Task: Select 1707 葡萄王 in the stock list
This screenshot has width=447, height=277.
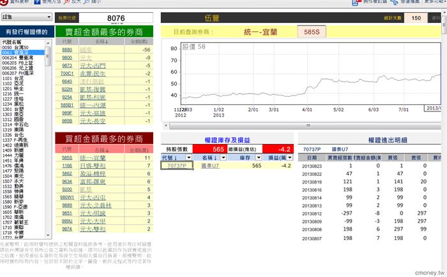Action: point(15,222)
